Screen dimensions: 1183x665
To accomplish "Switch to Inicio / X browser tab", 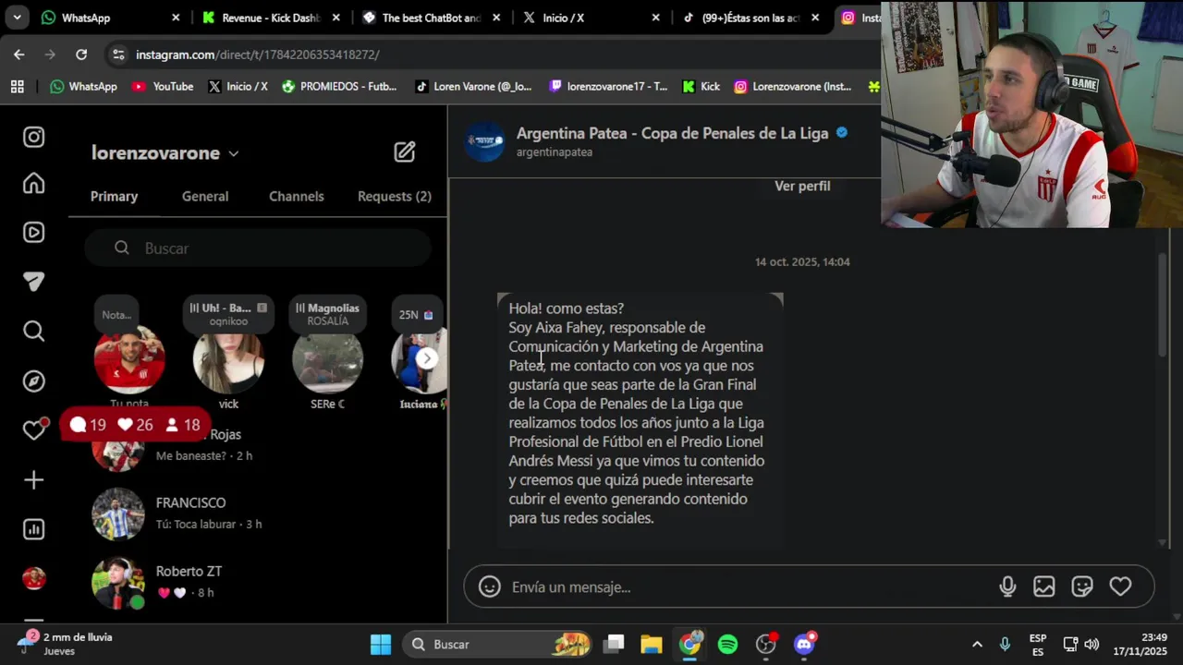I will coord(590,18).
